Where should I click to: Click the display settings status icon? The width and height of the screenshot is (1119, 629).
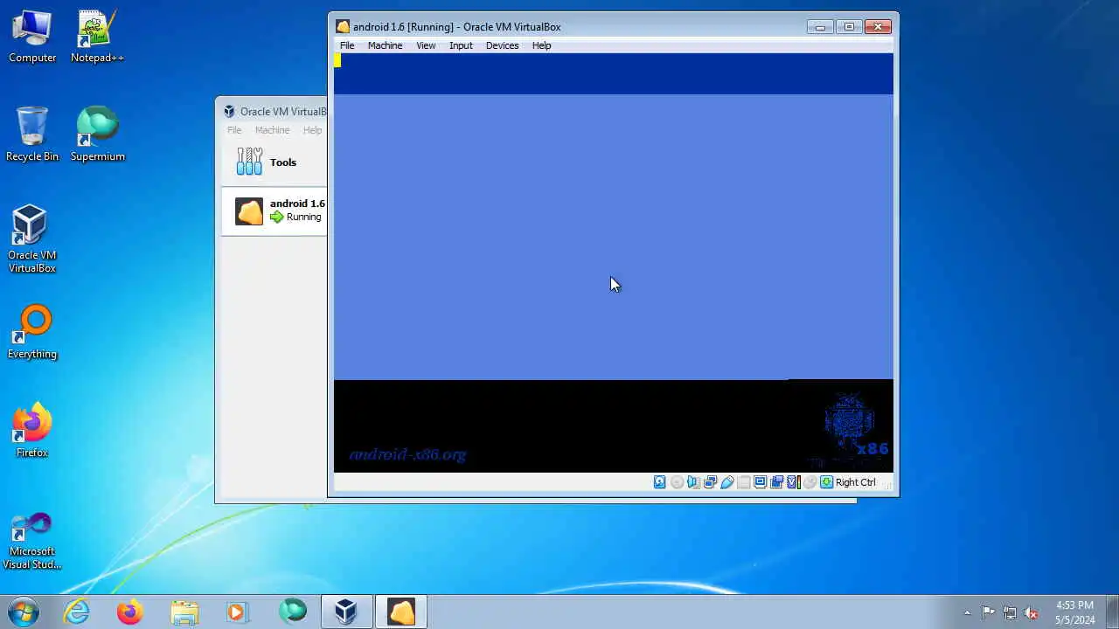pyautogui.click(x=761, y=482)
